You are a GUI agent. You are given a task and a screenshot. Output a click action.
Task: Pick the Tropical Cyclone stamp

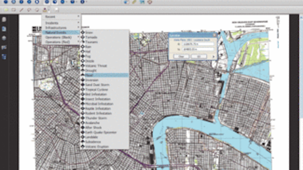[x=104, y=89]
